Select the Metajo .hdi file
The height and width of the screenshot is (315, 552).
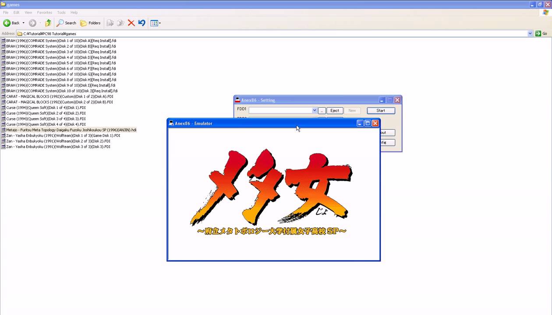[x=71, y=130]
